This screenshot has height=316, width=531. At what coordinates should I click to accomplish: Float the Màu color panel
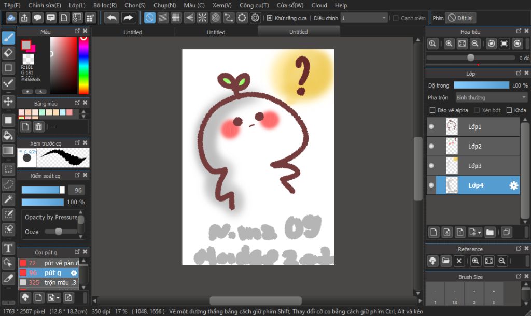click(77, 31)
